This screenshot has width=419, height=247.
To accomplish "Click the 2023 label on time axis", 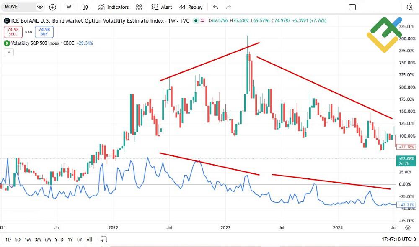I will [225, 227].
